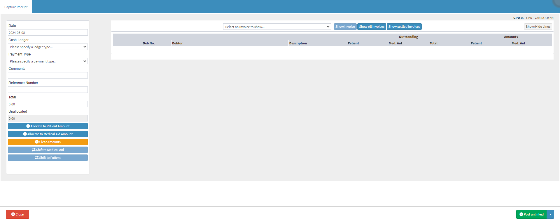Open the Select an Invoice dropdown

click(x=277, y=27)
